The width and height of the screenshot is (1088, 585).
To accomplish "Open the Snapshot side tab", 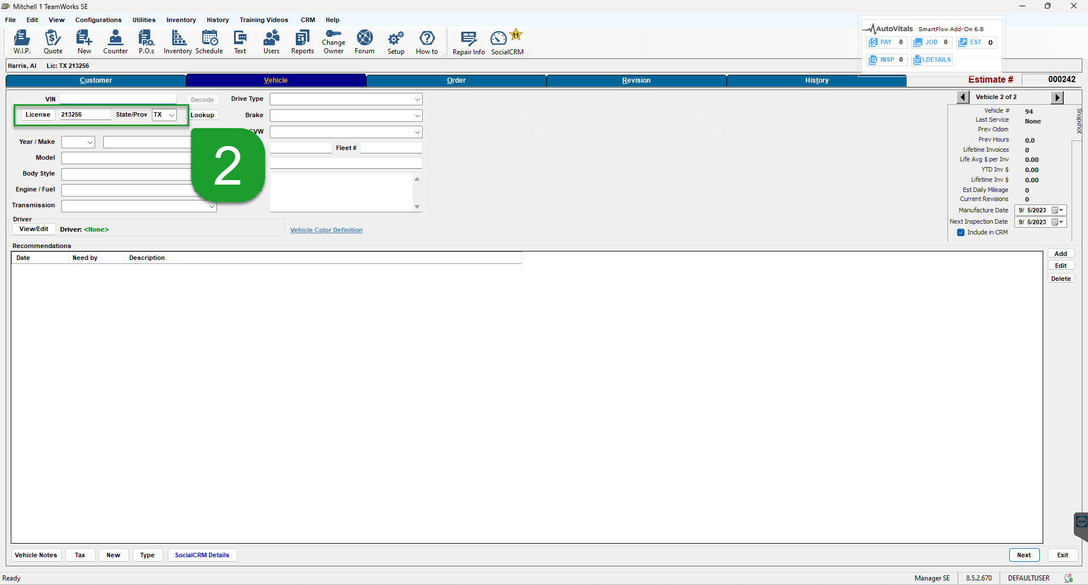I will click(1078, 121).
